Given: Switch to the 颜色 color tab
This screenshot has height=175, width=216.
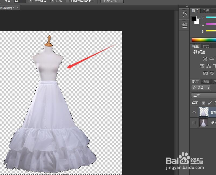Looking at the screenshot, I should (195, 11).
